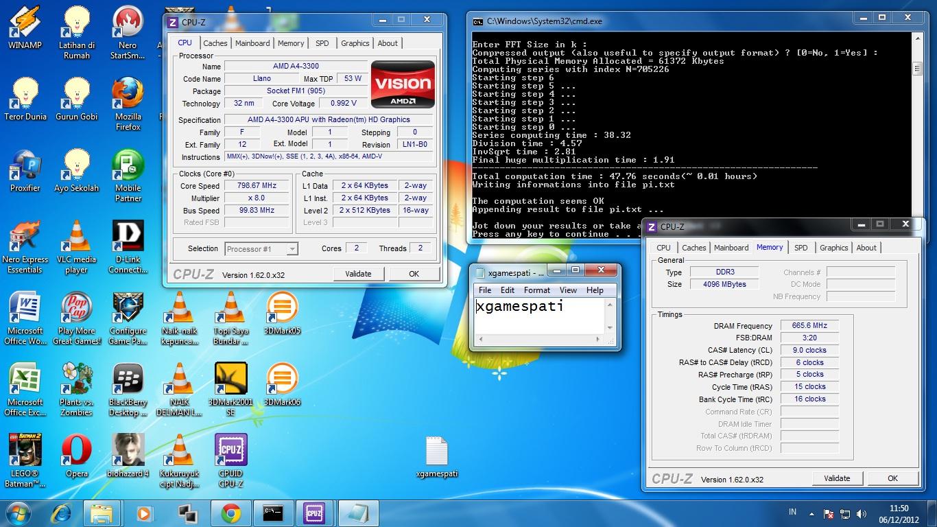Open the View menu in Notepad
This screenshot has height=527, width=937.
(x=568, y=290)
